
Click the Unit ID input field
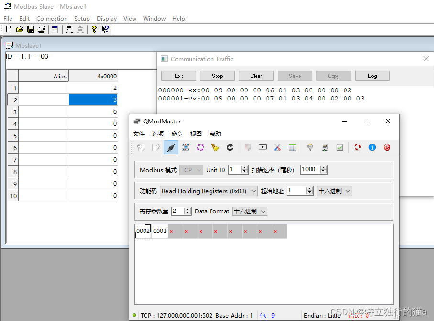pyautogui.click(x=235, y=169)
